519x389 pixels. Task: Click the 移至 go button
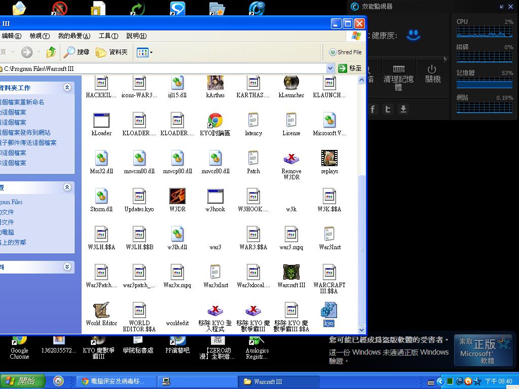pyautogui.click(x=350, y=68)
